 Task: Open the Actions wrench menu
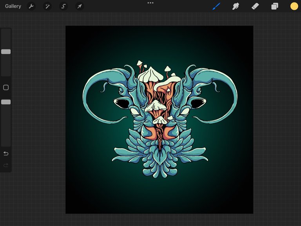click(x=31, y=6)
